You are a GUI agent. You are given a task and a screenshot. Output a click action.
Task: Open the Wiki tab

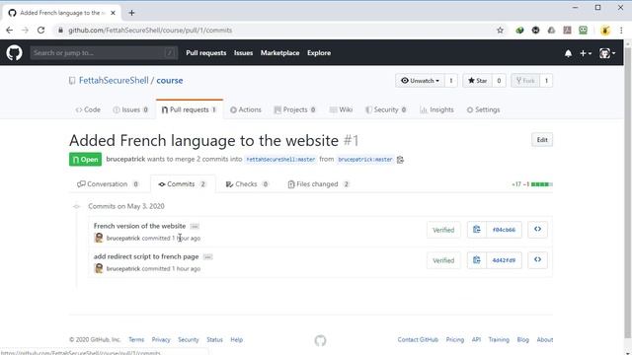pyautogui.click(x=341, y=109)
